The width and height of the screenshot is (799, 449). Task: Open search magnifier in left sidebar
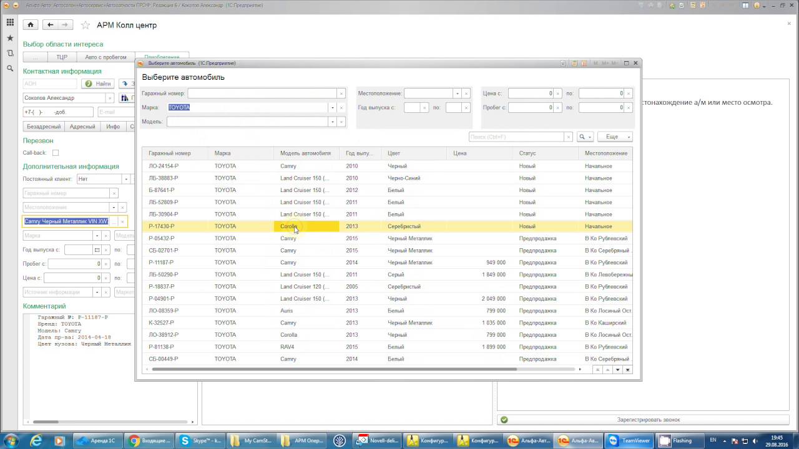point(10,68)
